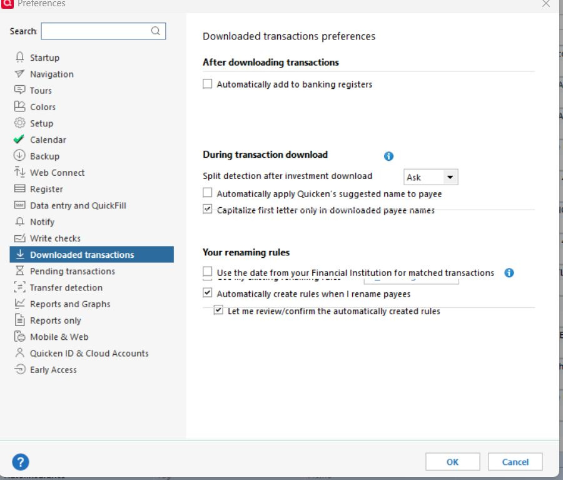Click the 'Your renaming rules' heading
The height and width of the screenshot is (480, 563).
246,252
